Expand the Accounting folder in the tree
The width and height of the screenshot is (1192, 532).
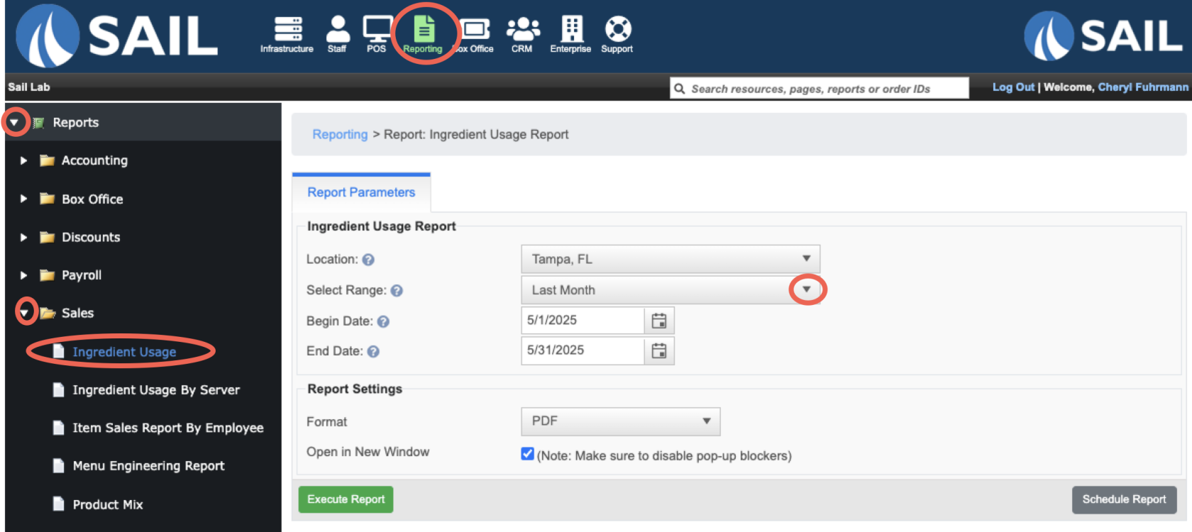point(23,160)
